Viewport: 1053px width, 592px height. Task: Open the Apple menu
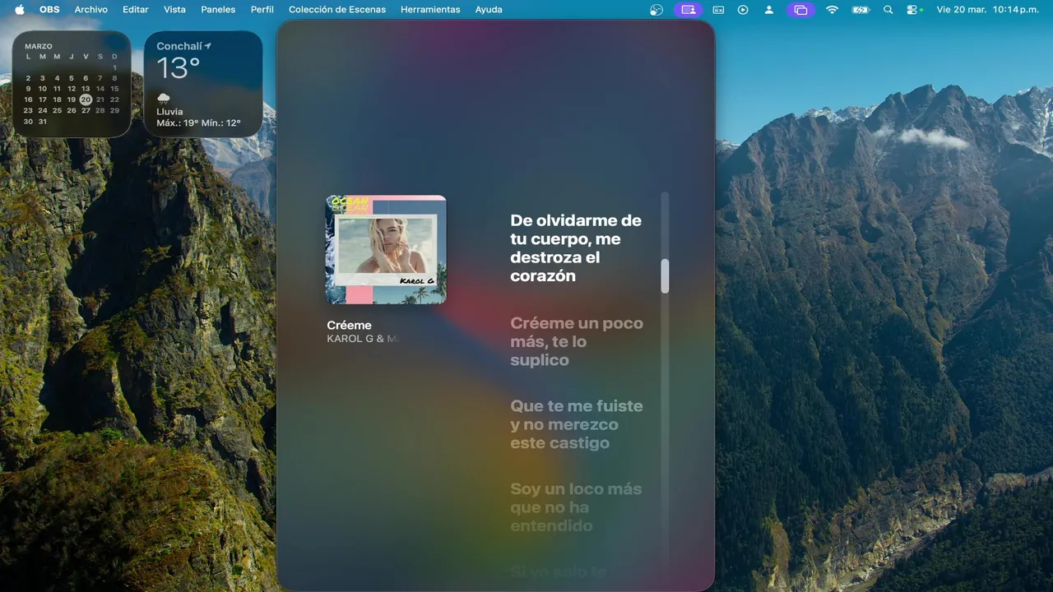click(20, 10)
